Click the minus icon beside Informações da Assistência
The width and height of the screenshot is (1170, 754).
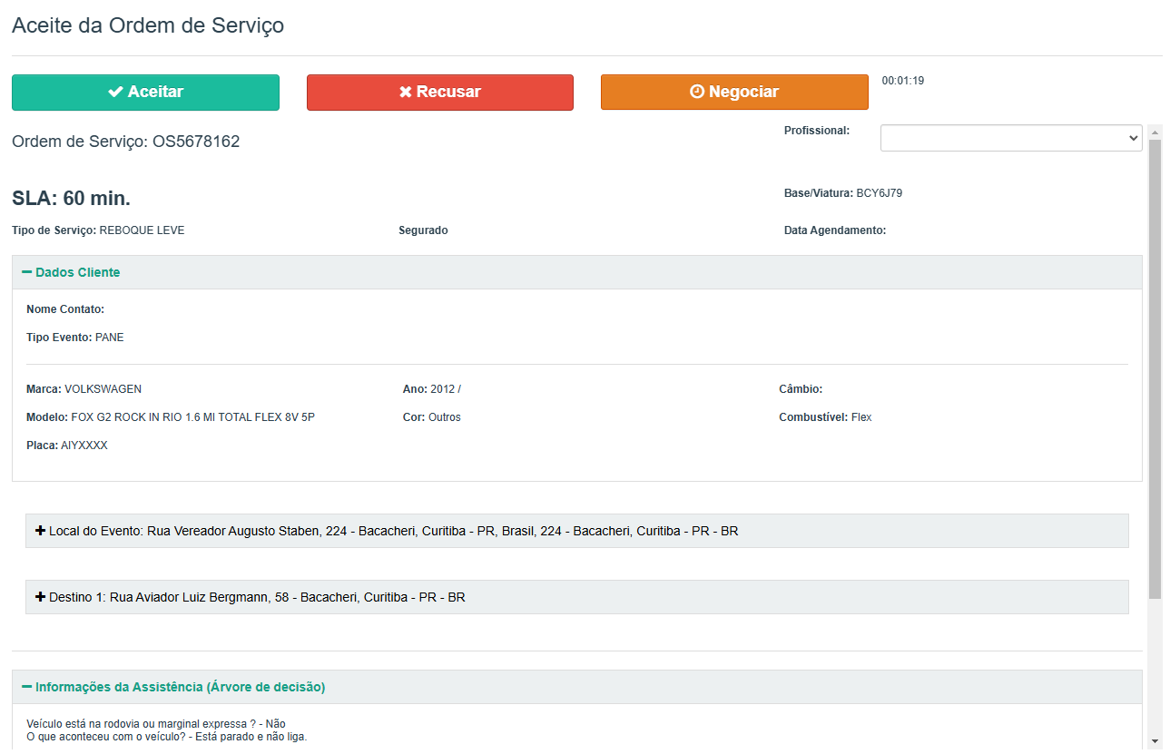click(x=26, y=687)
